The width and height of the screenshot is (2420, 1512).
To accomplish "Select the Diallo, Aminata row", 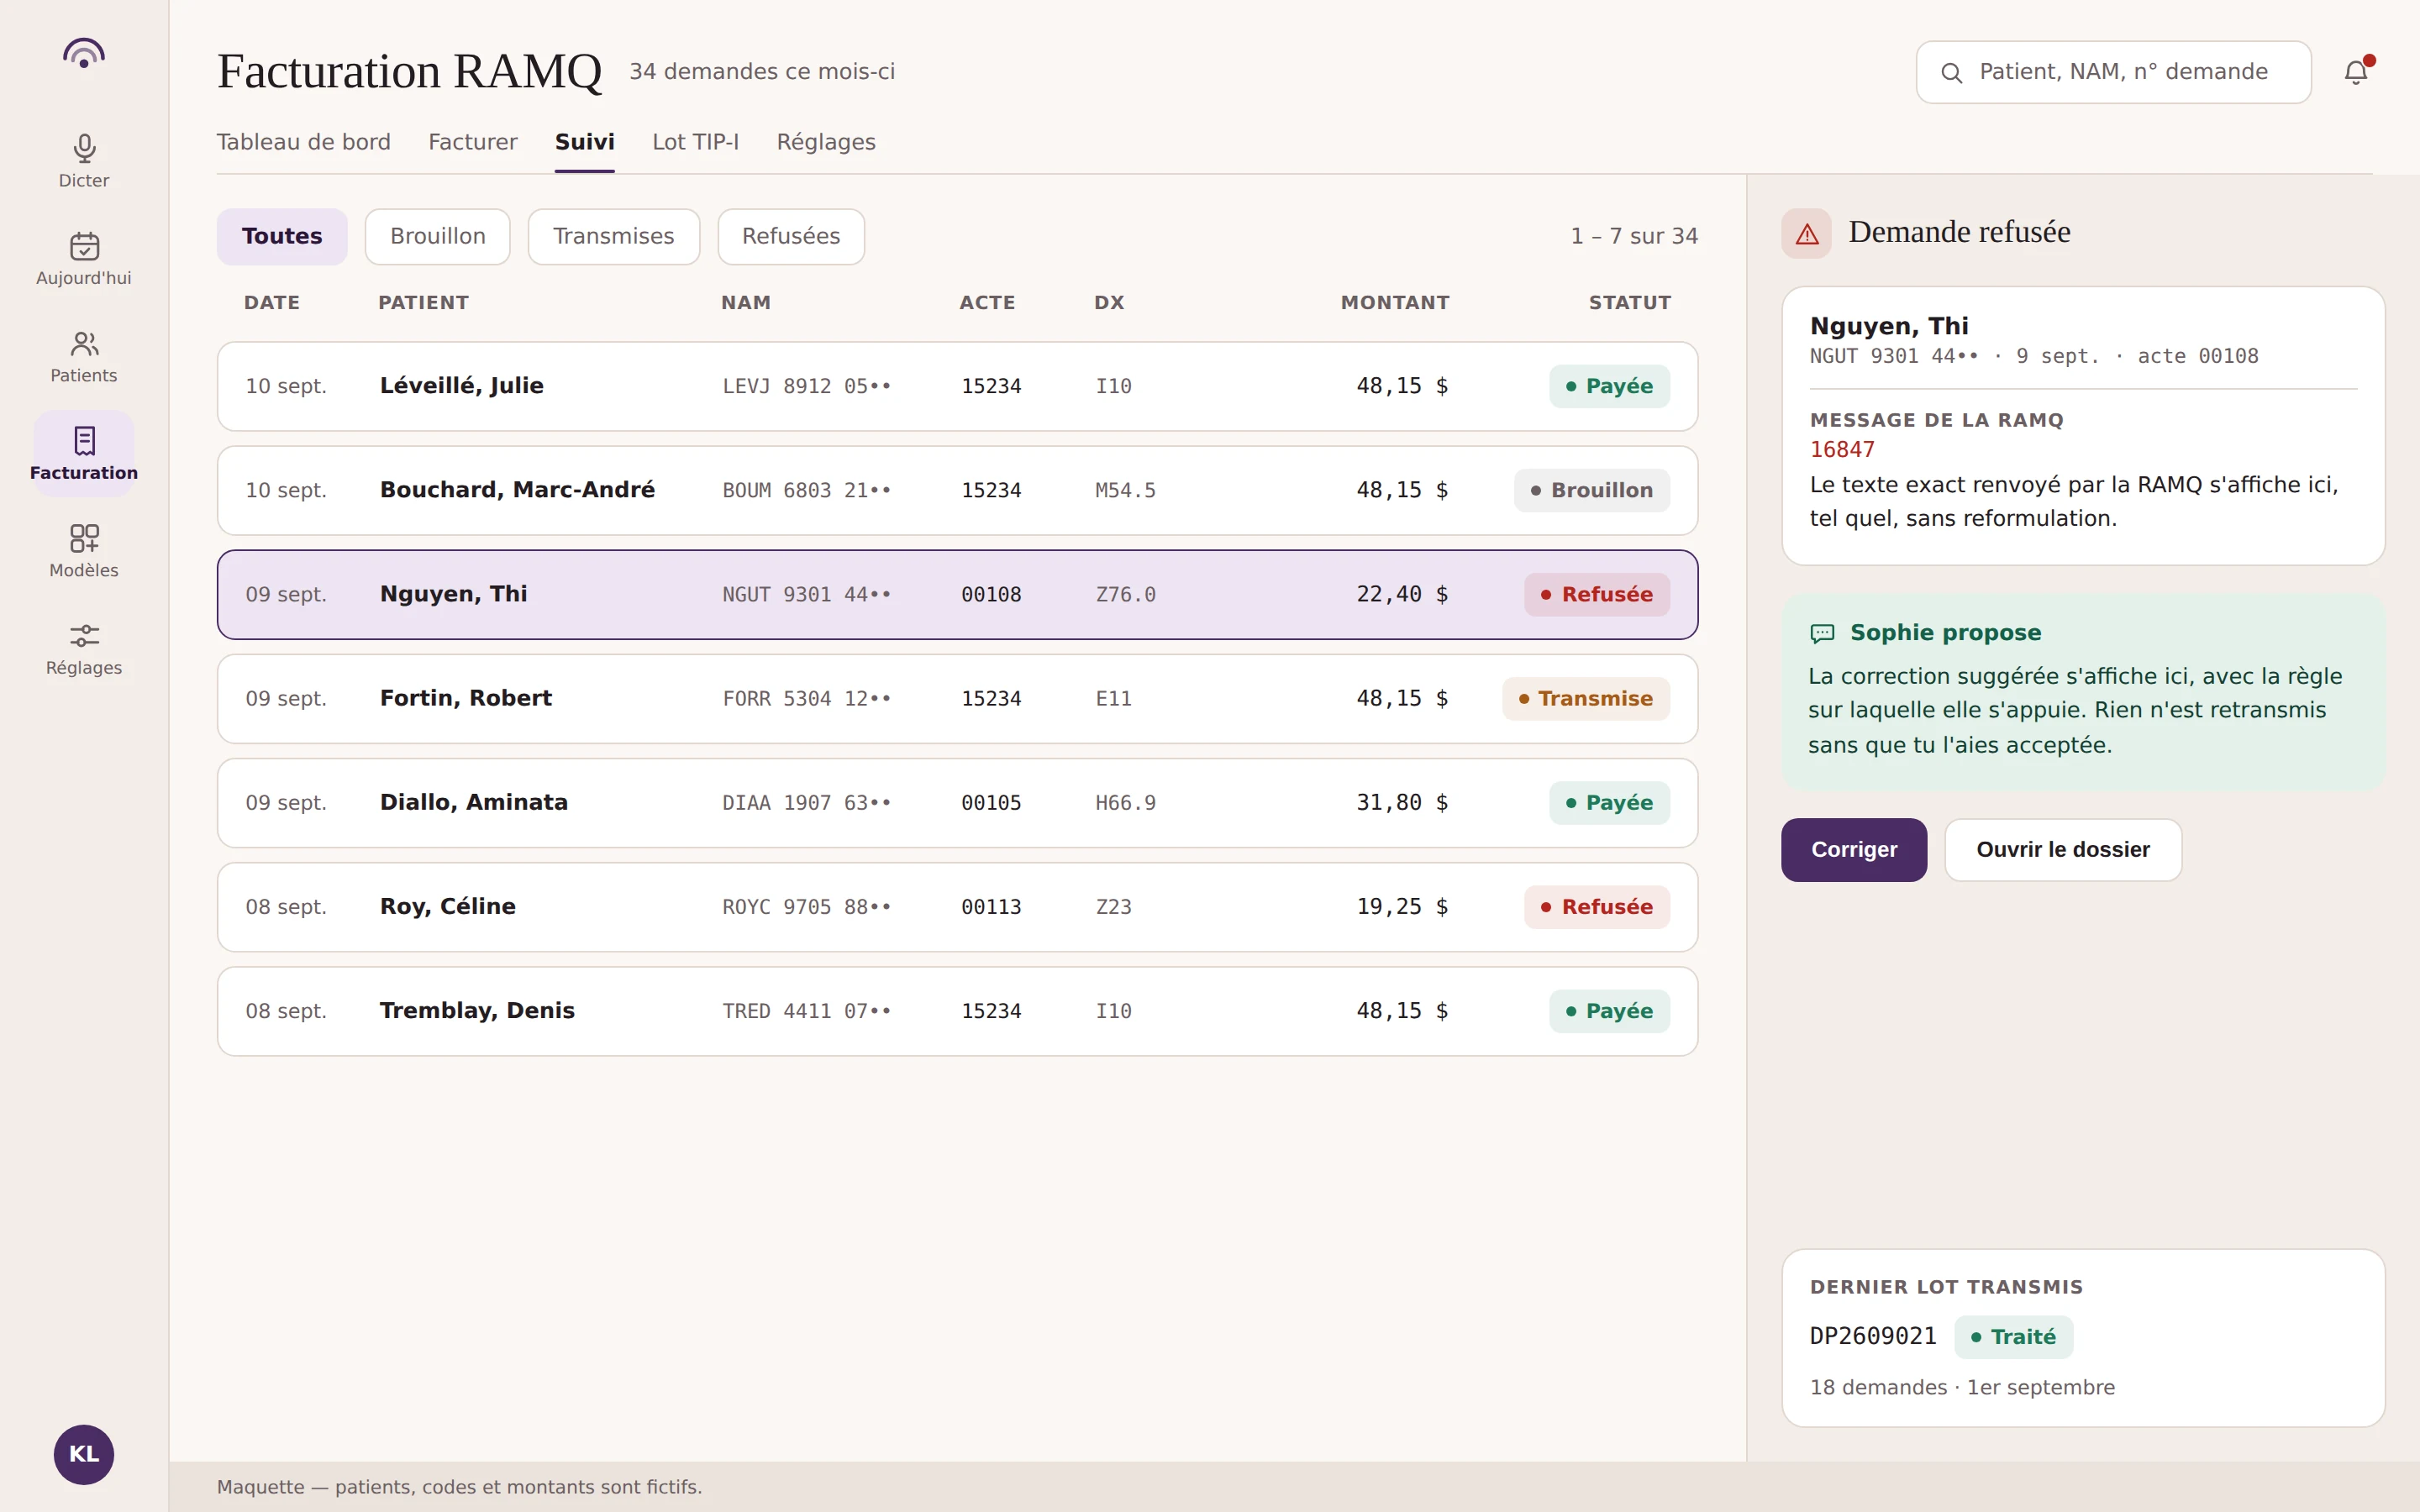I will point(958,802).
